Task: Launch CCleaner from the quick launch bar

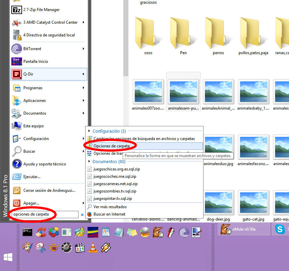Action: [41, 232]
